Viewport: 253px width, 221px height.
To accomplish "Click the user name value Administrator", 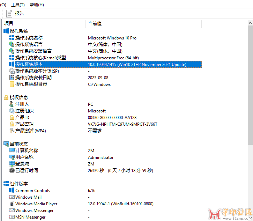I will pyautogui.click(x=101, y=157).
